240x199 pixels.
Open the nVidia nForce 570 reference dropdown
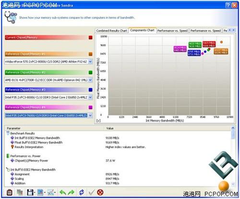tap(90, 61)
